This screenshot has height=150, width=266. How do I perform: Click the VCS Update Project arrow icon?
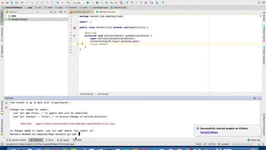(127, 3)
